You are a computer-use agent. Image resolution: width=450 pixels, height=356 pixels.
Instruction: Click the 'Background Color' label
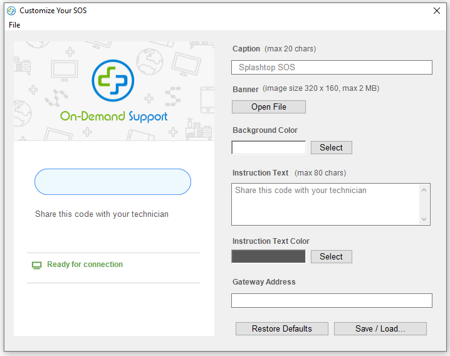265,130
